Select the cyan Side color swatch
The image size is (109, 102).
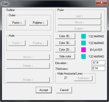[83, 57]
